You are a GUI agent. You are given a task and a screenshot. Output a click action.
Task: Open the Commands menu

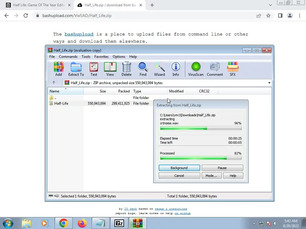coord(68,56)
